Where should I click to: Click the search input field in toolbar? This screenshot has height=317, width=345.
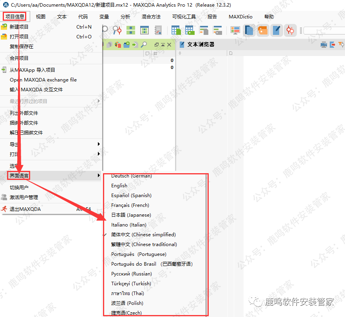pyautogui.click(x=323, y=31)
